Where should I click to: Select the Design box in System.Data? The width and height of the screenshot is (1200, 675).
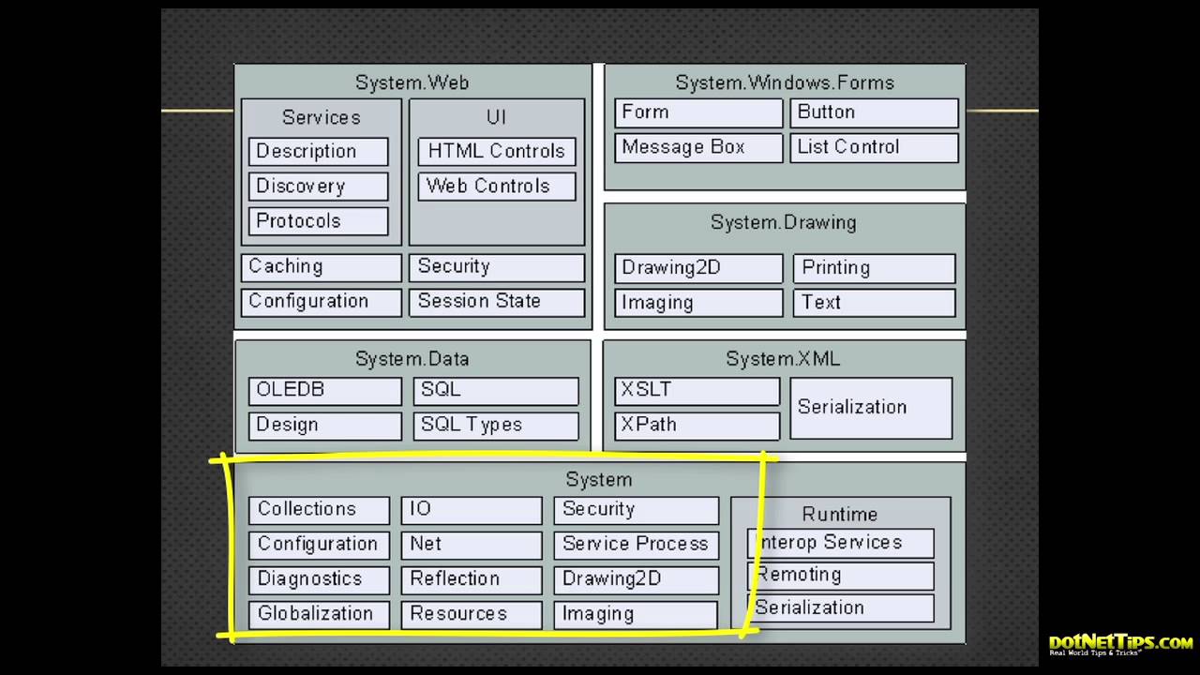(324, 426)
